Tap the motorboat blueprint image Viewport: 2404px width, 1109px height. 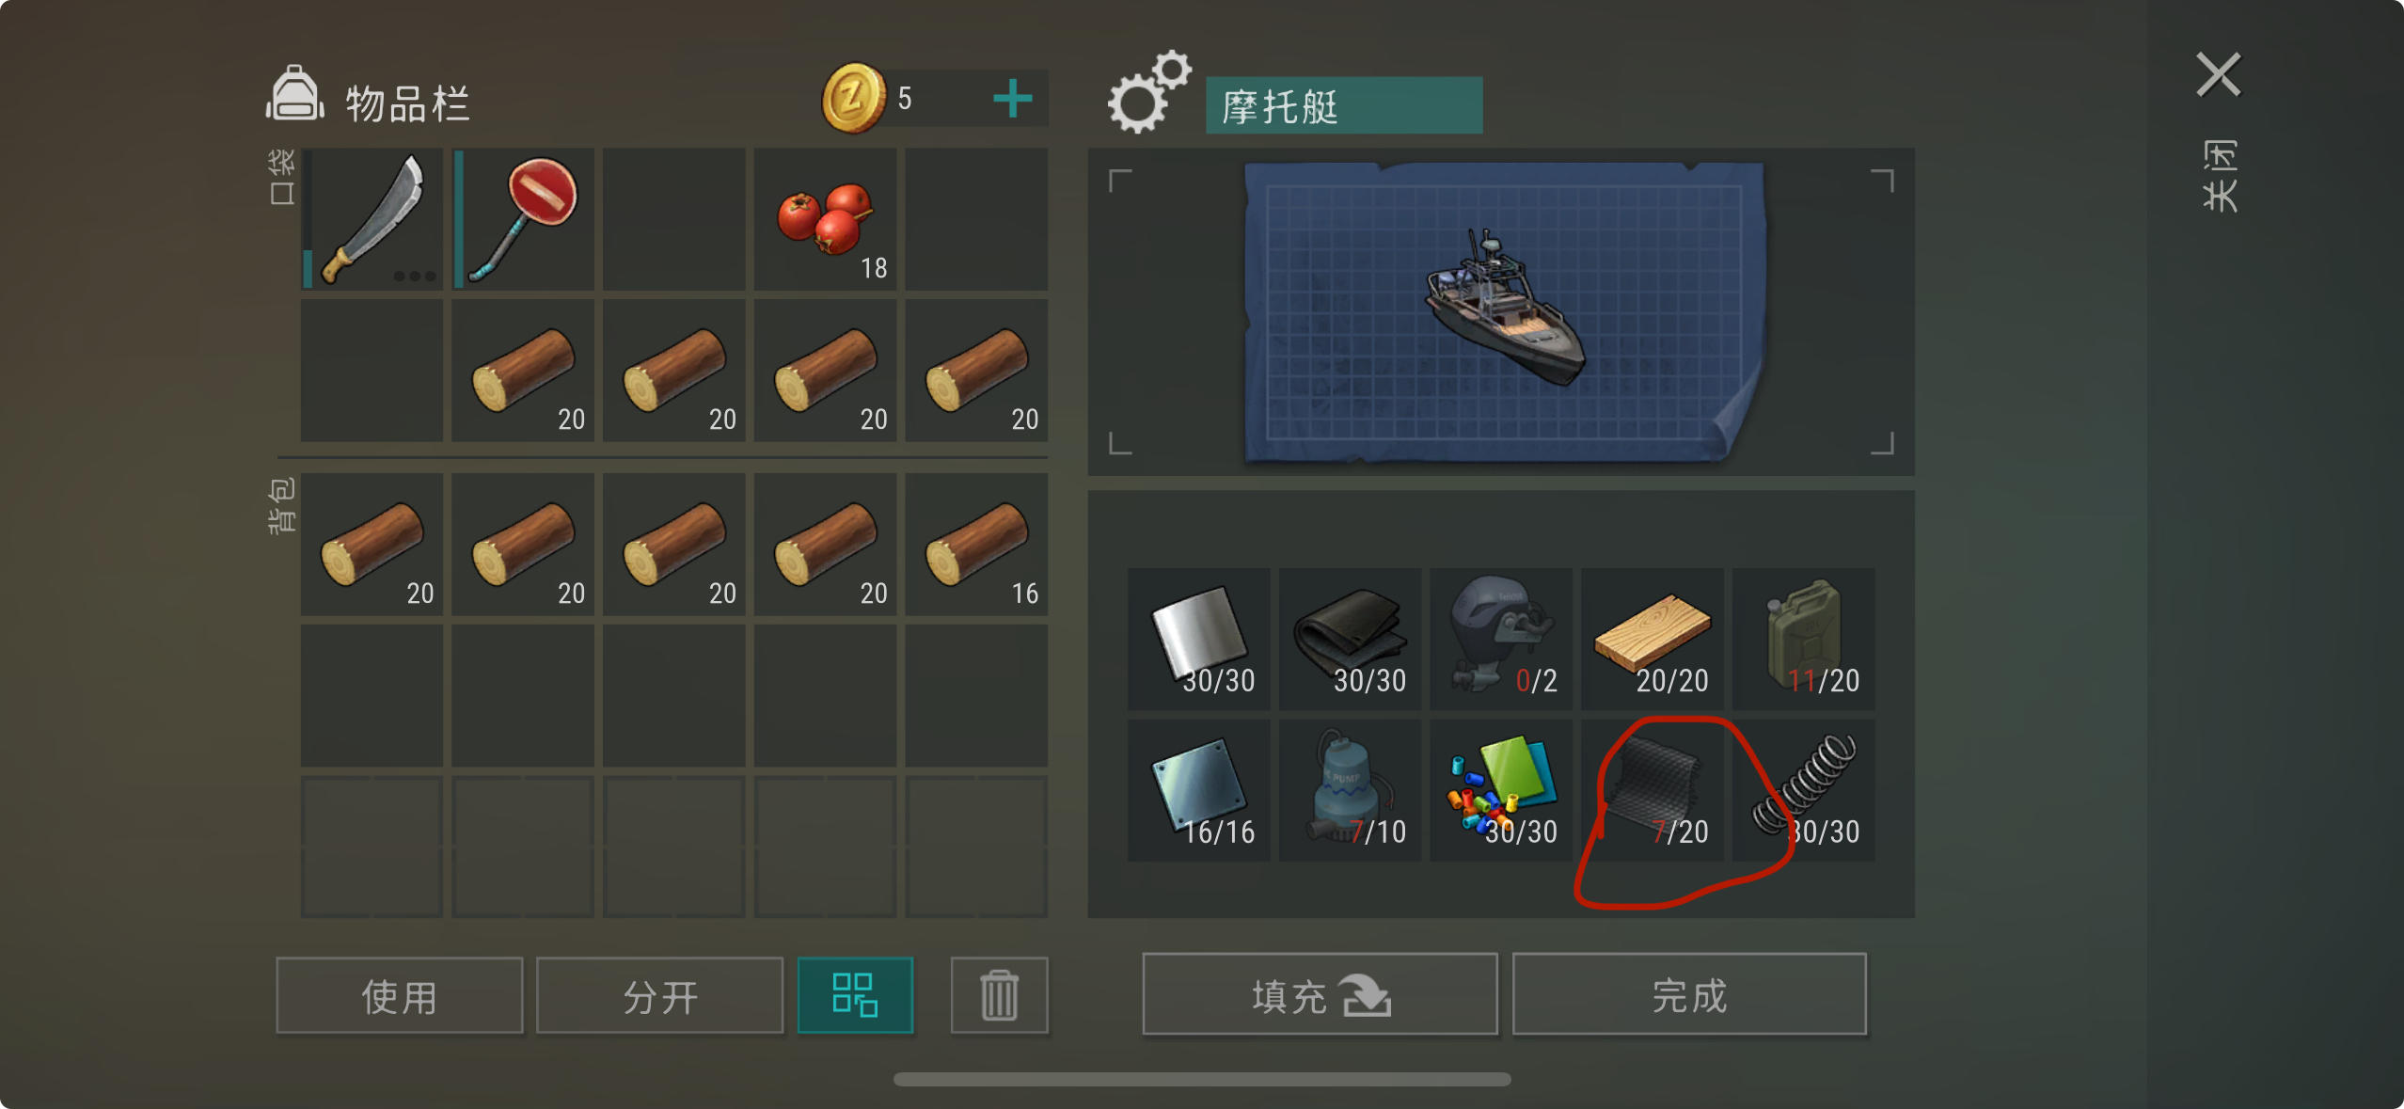1503,312
